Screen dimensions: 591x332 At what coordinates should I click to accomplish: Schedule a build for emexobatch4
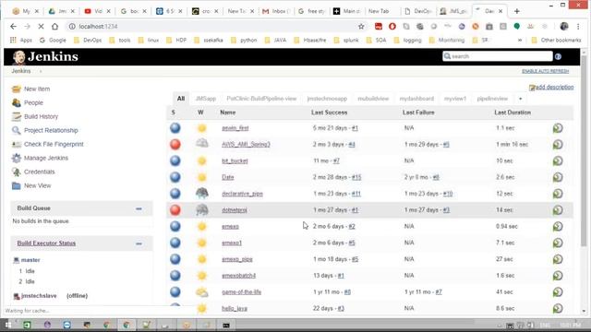tap(558, 276)
